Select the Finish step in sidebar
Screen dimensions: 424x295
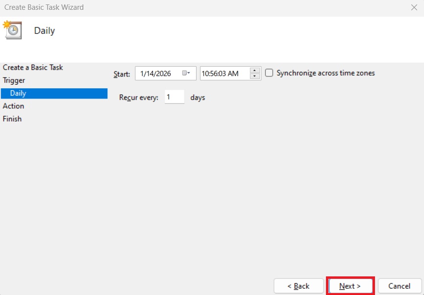(12, 119)
